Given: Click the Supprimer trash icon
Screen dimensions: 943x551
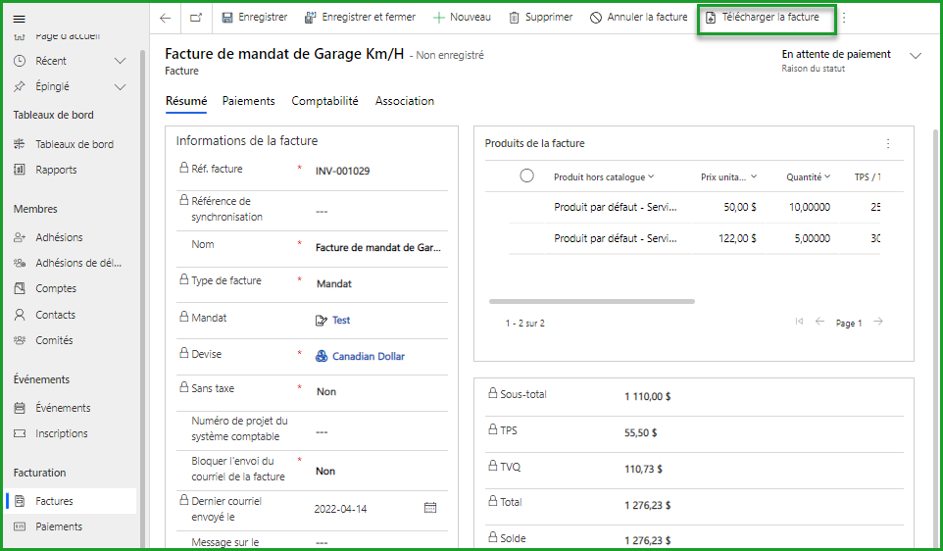Looking at the screenshot, I should (515, 18).
